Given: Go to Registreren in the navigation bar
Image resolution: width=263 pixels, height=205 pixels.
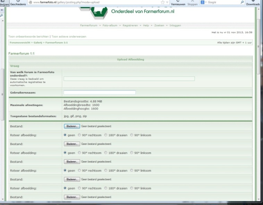Looking at the screenshot, I should (x=130, y=25).
